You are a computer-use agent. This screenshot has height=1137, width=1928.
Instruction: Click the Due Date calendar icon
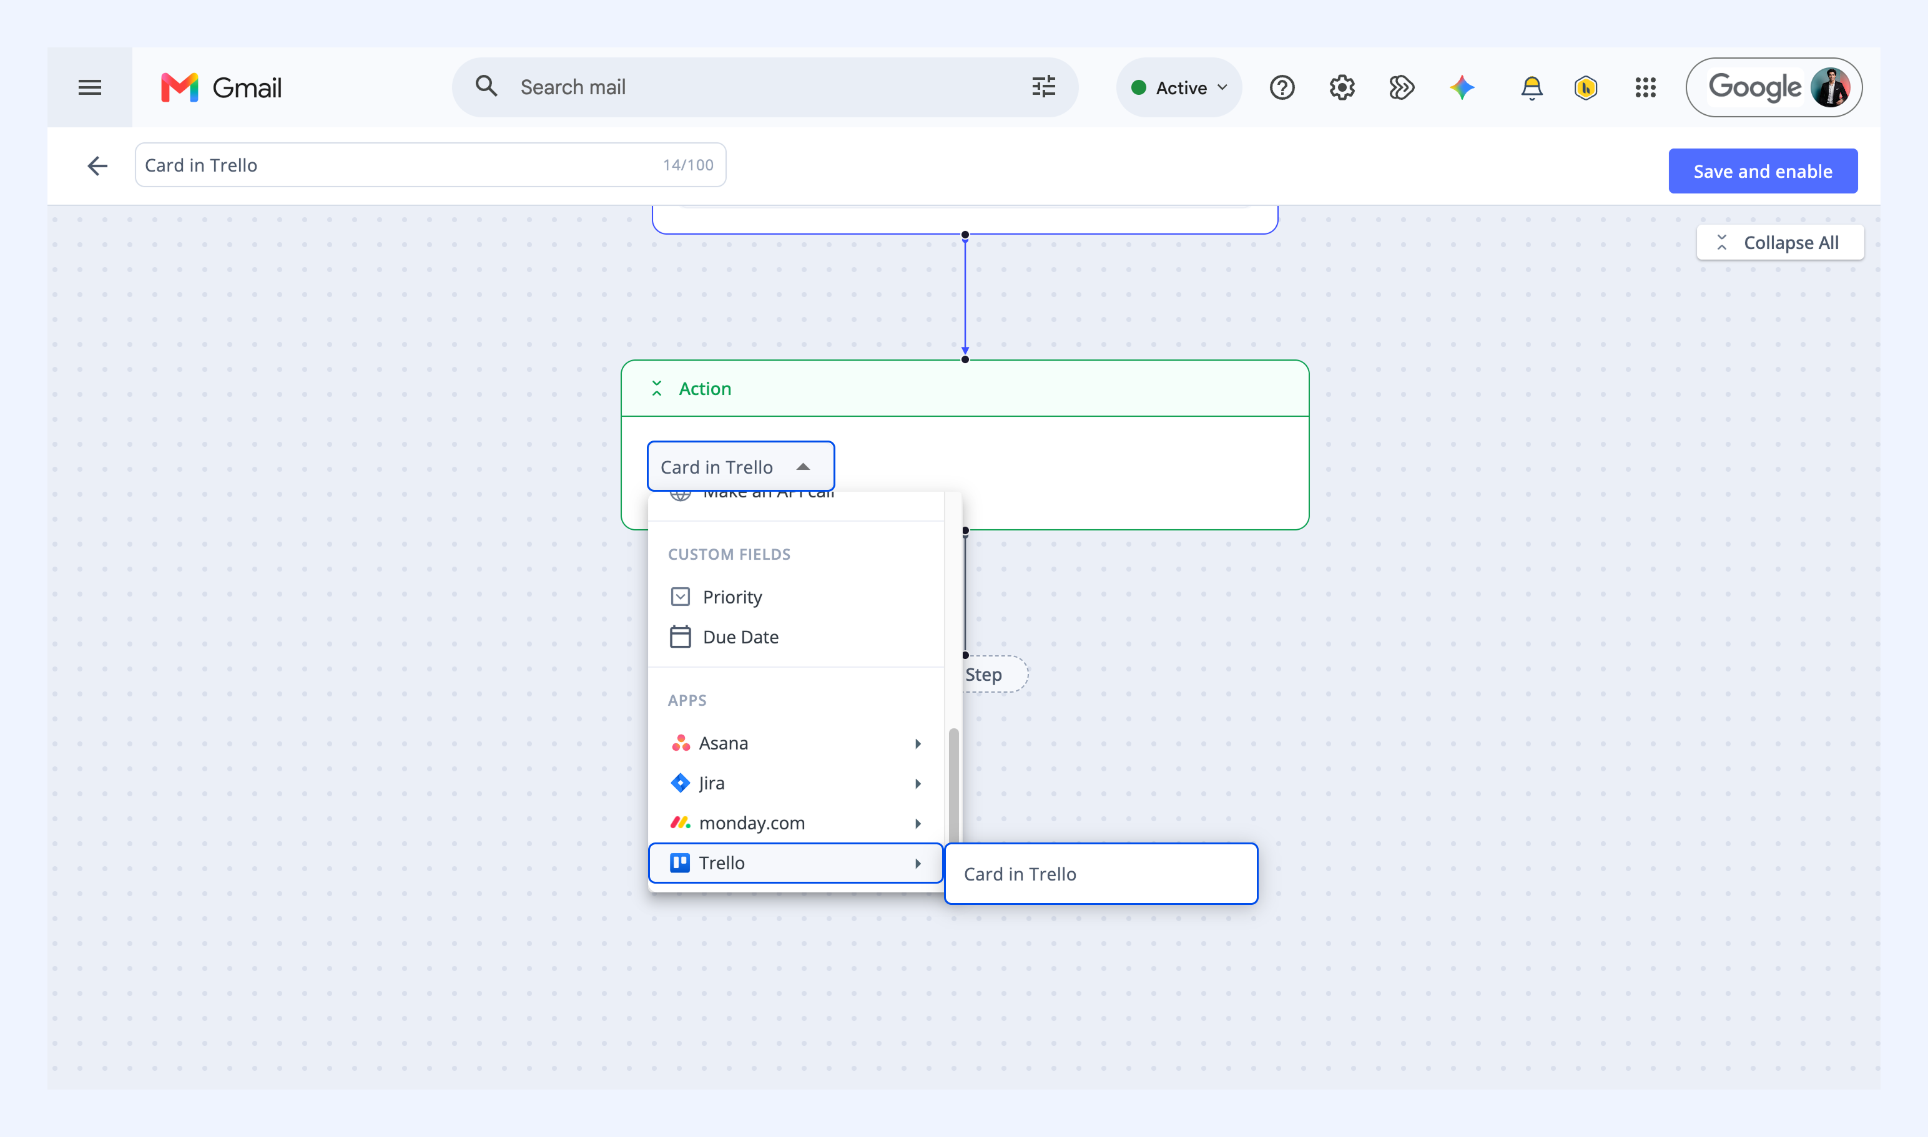tap(680, 637)
